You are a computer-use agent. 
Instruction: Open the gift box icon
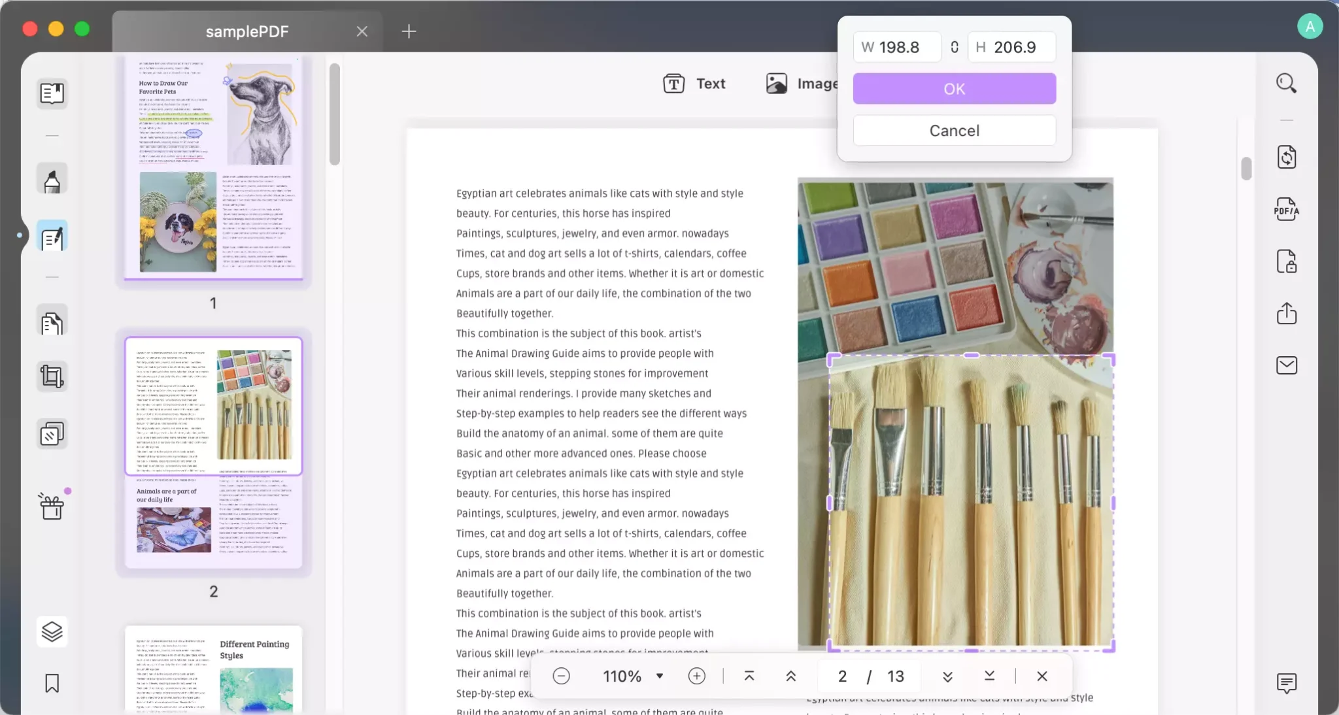pos(52,506)
